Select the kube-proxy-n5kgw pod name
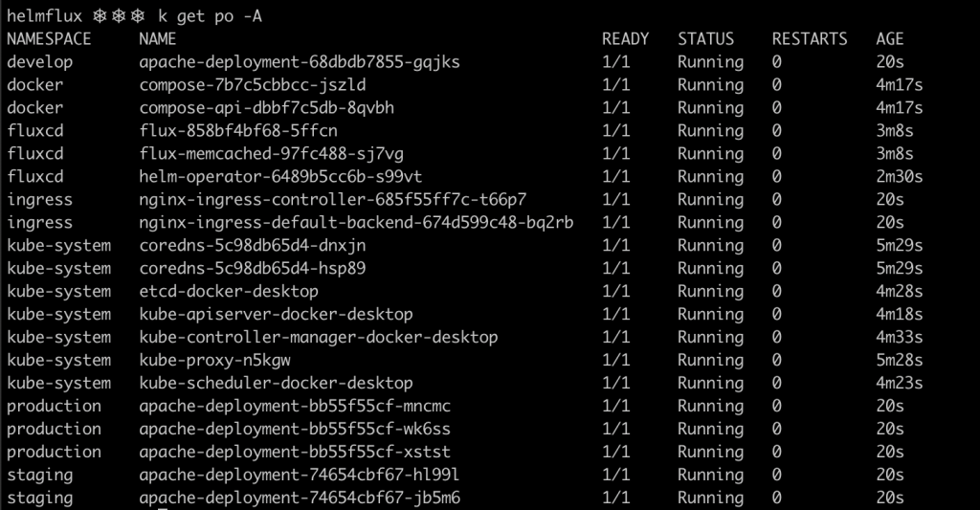Screen dimensions: 980x510 tap(214, 360)
